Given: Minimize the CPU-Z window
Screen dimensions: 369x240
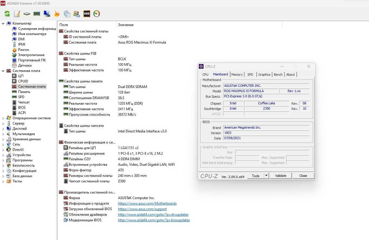Looking at the screenshot, I should (x=282, y=66).
